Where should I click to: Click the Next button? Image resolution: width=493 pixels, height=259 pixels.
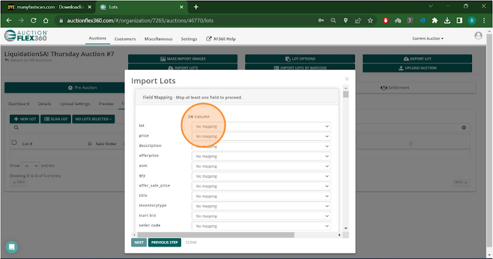click(x=139, y=242)
